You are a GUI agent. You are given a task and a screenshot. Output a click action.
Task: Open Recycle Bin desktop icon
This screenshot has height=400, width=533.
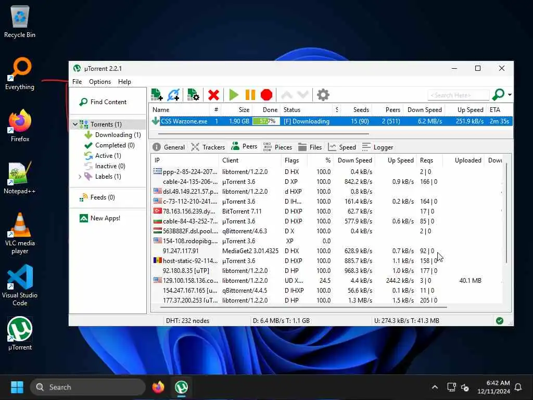coord(20,22)
